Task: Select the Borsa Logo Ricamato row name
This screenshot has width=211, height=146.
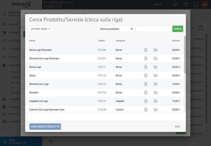Action: click(40, 50)
